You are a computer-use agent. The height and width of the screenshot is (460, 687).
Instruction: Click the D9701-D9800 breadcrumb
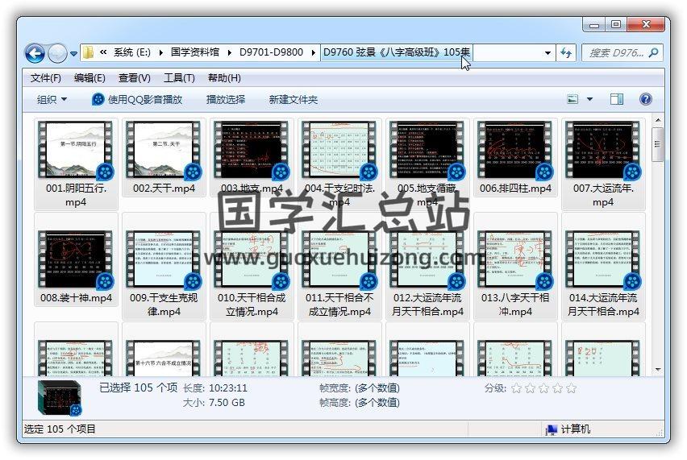pyautogui.click(x=271, y=52)
